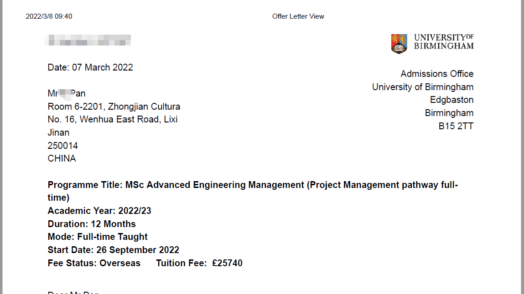The height and width of the screenshot is (294, 524).
Task: Click Edgbaston in the sender address
Action: click(x=451, y=100)
